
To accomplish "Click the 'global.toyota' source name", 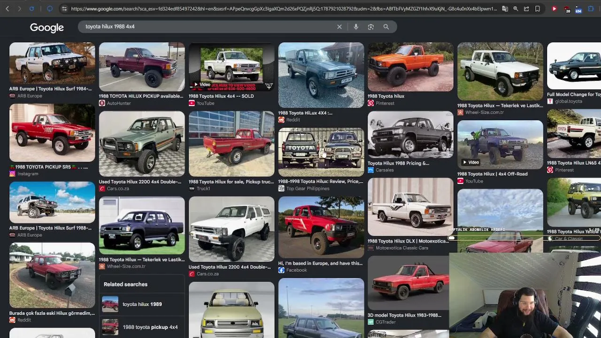I will click(569, 101).
